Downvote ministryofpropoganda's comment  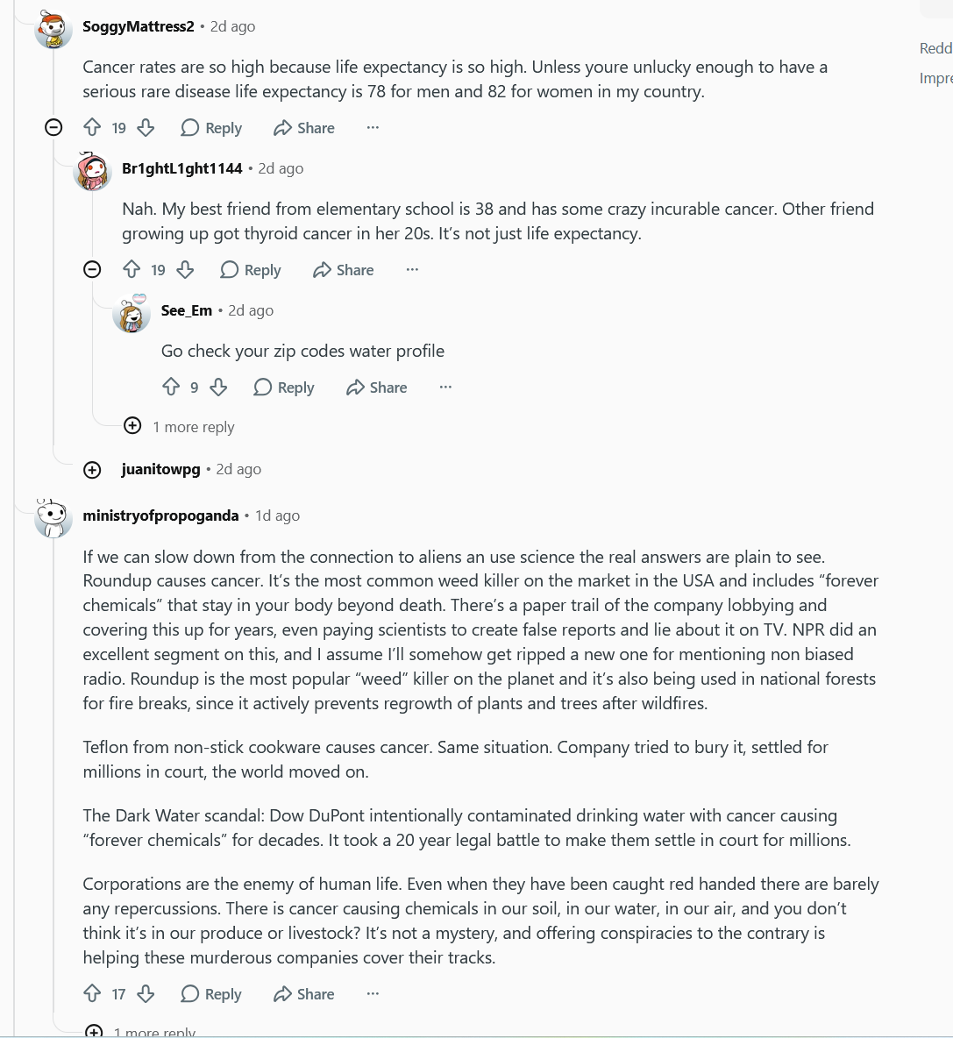[x=146, y=993]
